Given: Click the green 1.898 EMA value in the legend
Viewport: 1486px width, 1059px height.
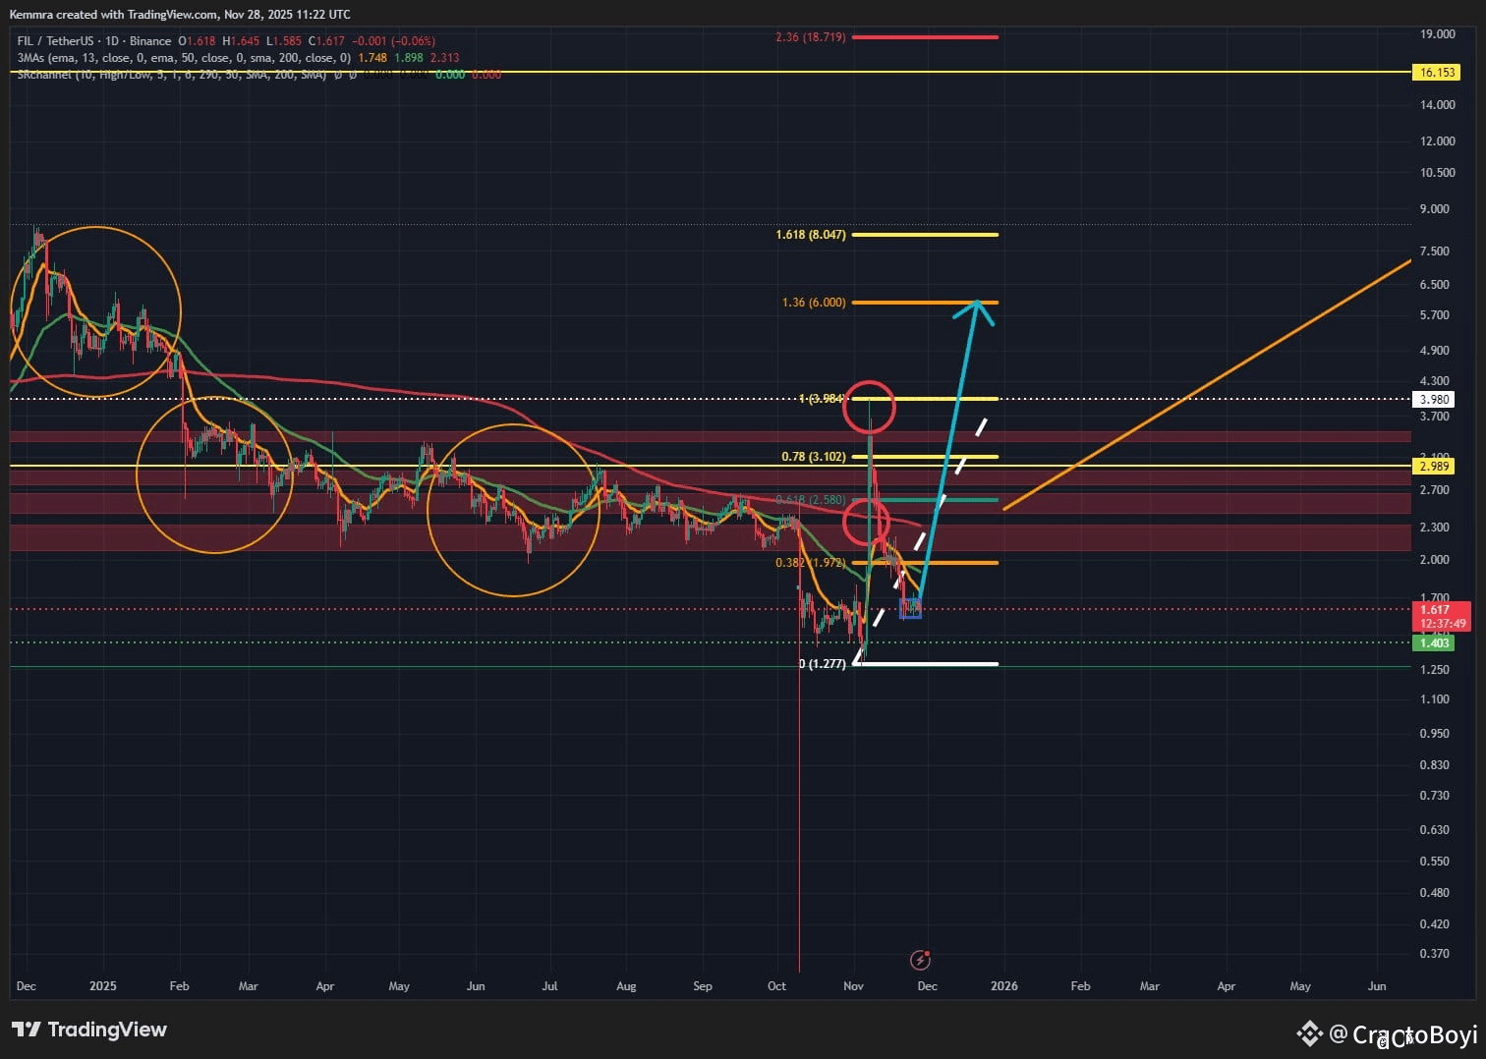Looking at the screenshot, I should tap(409, 58).
